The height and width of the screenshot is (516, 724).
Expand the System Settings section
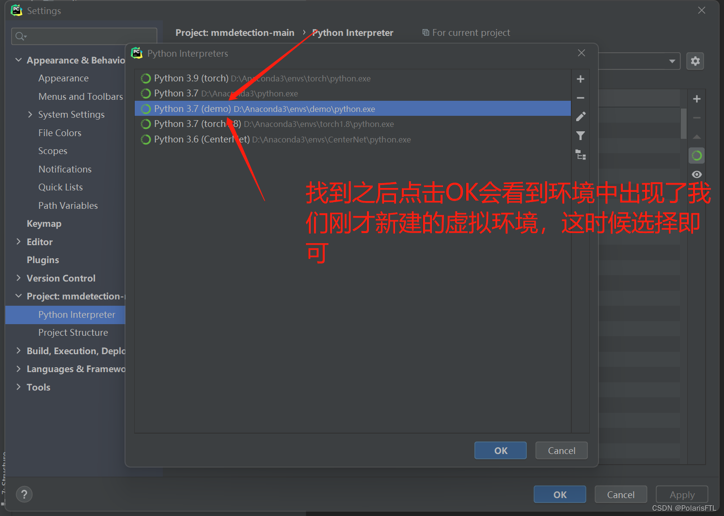30,114
